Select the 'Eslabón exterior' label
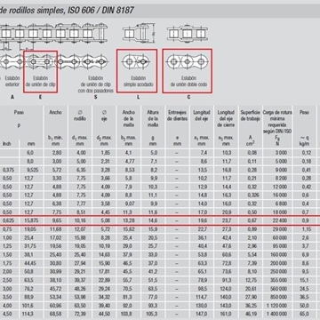Viewport: 320px width, 320px height. point(12,81)
